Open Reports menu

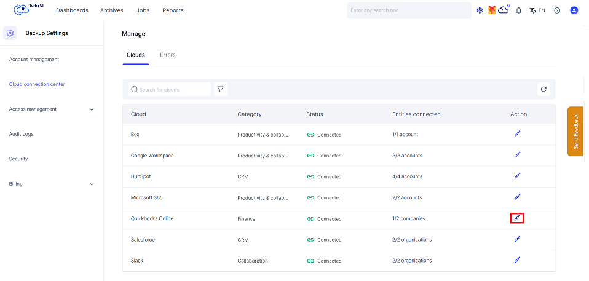tap(173, 10)
